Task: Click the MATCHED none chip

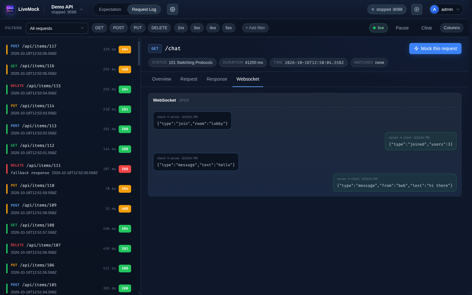Action: pos(369,63)
